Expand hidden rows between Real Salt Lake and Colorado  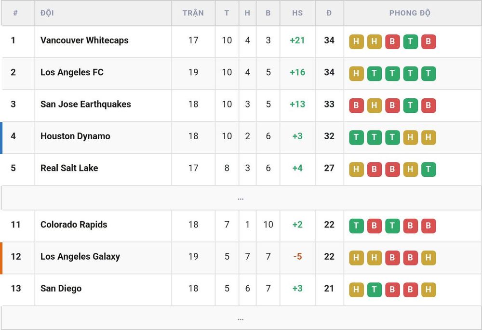click(x=241, y=198)
